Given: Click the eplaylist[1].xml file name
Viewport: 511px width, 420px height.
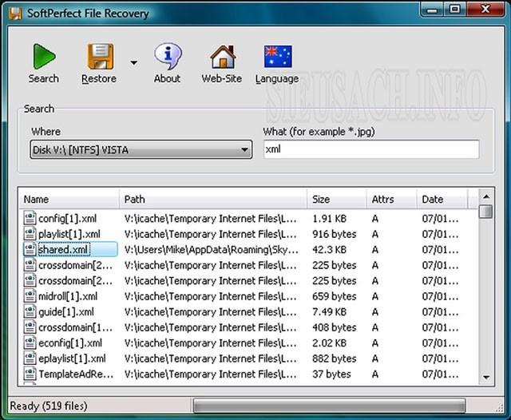Looking at the screenshot, I should coord(72,359).
